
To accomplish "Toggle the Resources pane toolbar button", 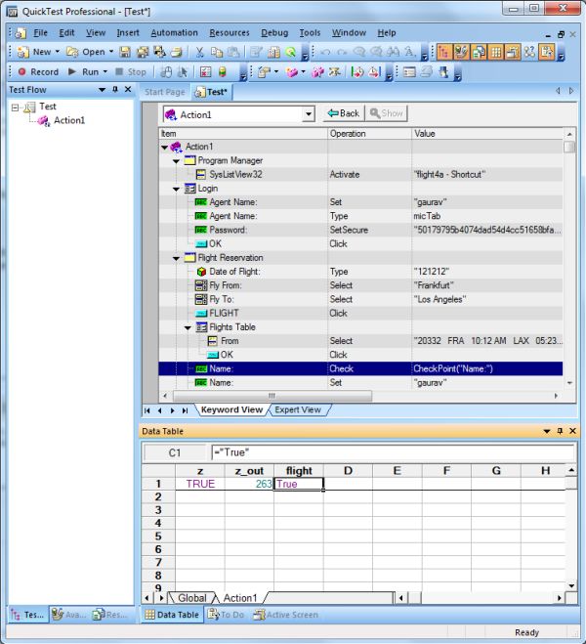I will click(478, 52).
